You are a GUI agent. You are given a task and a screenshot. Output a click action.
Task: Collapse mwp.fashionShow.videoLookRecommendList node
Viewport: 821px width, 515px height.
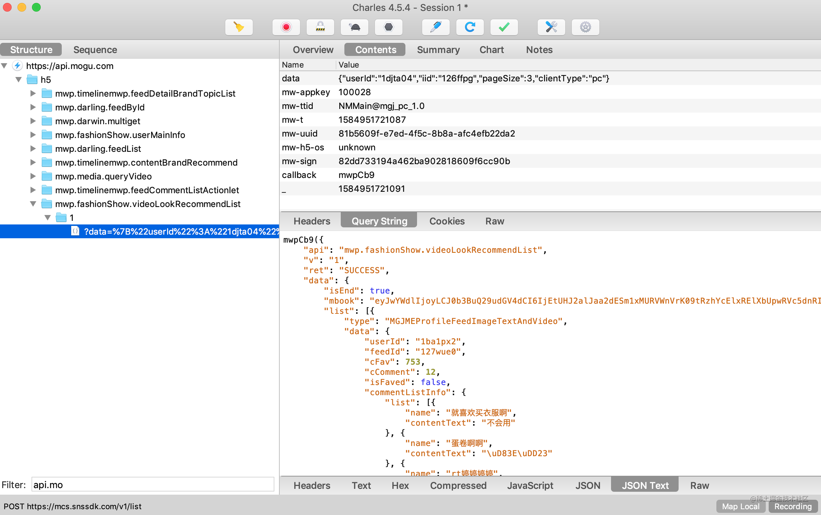click(x=33, y=204)
